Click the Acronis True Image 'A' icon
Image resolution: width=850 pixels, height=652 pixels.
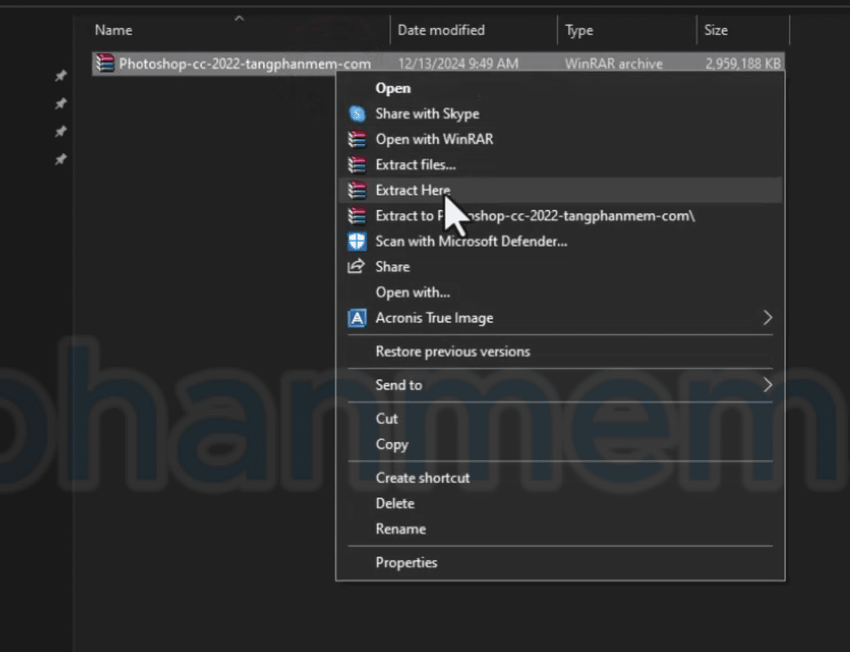click(356, 318)
